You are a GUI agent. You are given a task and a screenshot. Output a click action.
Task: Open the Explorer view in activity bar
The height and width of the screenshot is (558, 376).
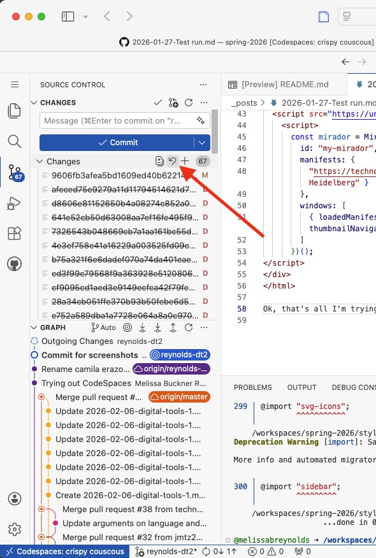[x=14, y=111]
